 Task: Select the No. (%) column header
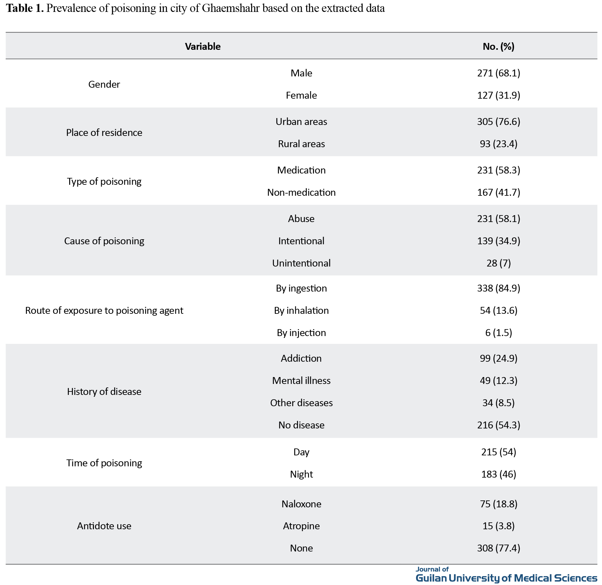click(498, 46)
